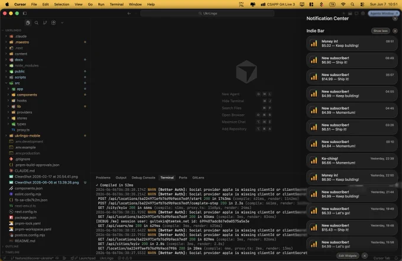Click the Agents Window button
402x261 pixels.
pos(384,14)
